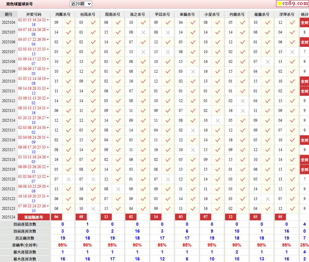
Task: Click the X mark for 小旻杀号 in row 2025114
Action: click(x=218, y=120)
